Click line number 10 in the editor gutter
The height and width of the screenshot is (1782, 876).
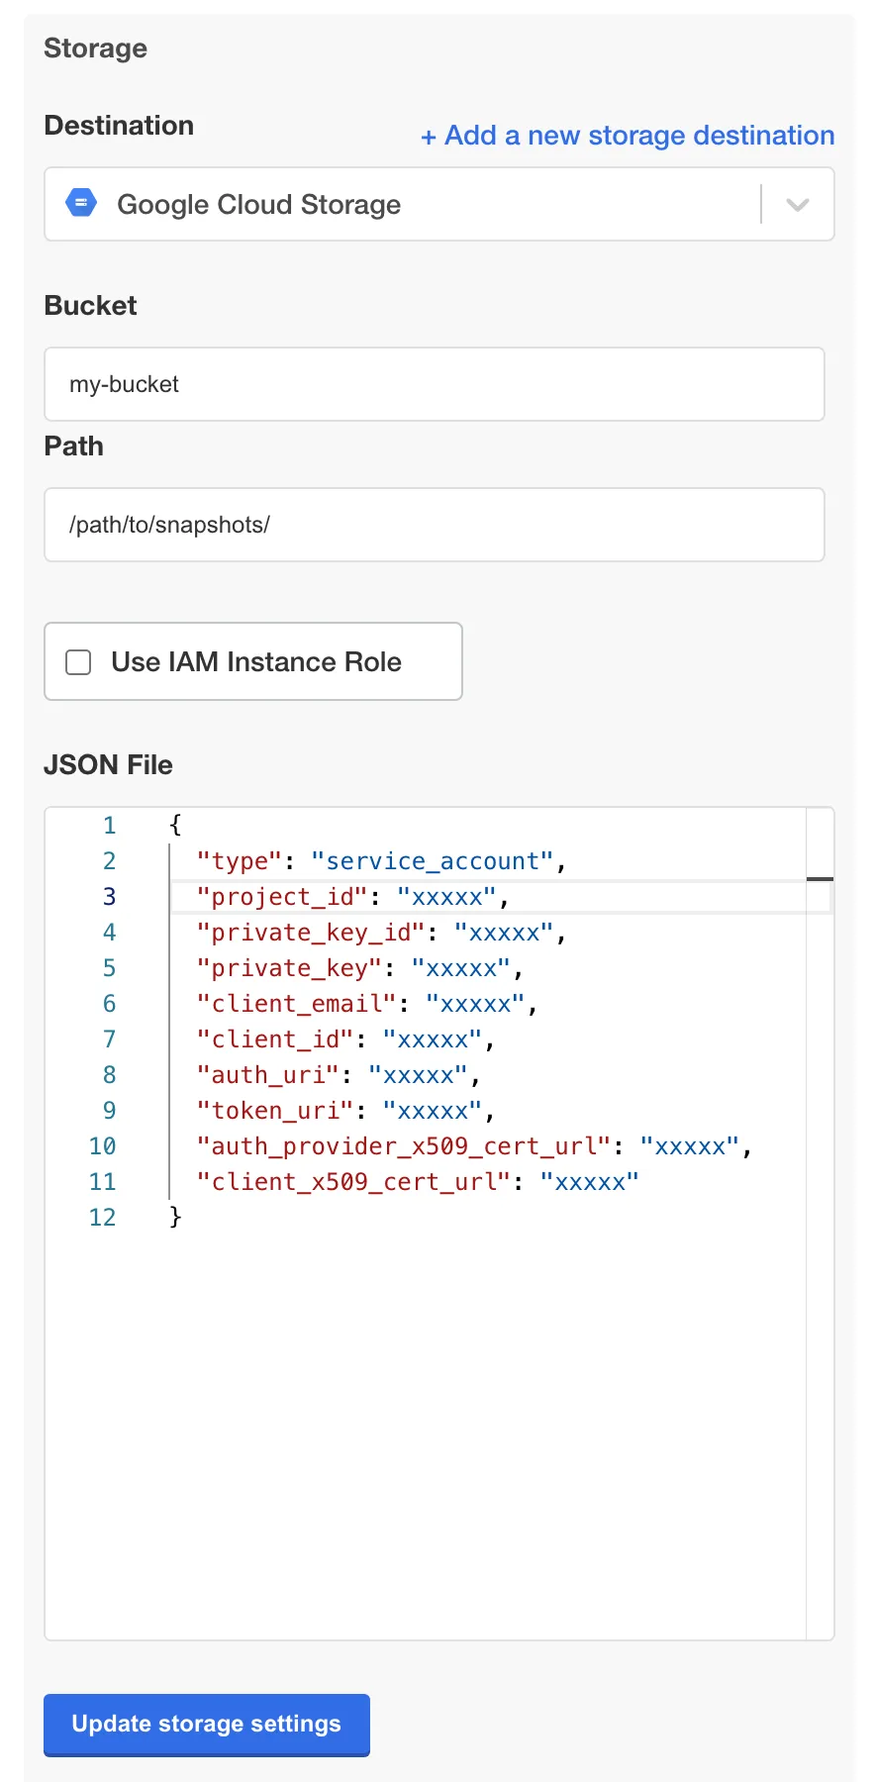(x=102, y=1146)
